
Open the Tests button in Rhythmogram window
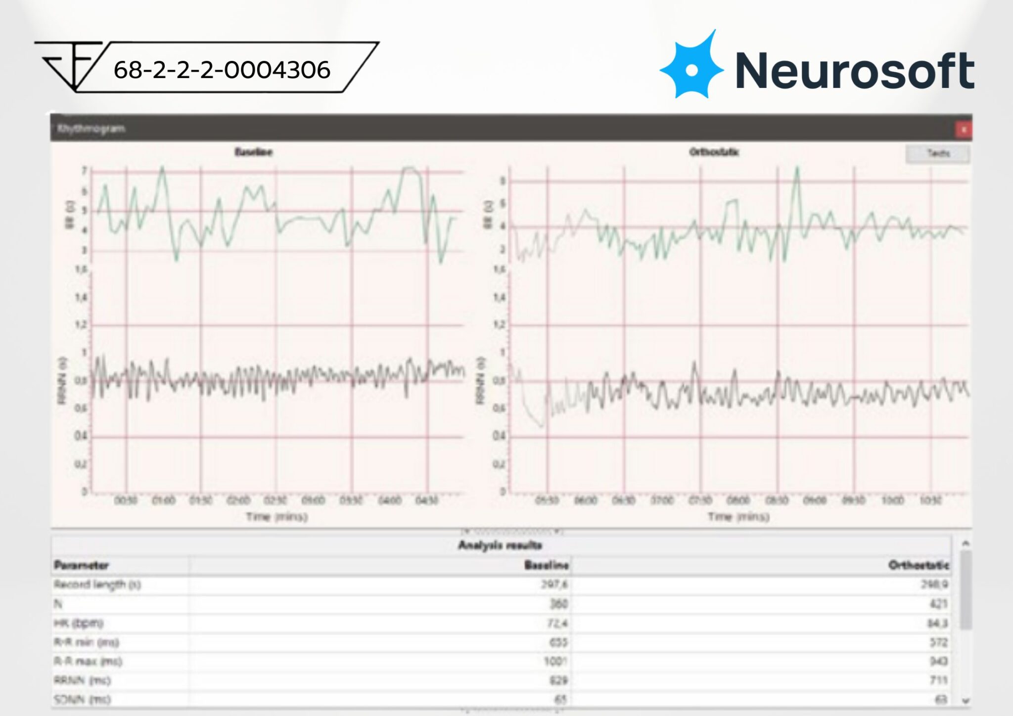click(937, 153)
